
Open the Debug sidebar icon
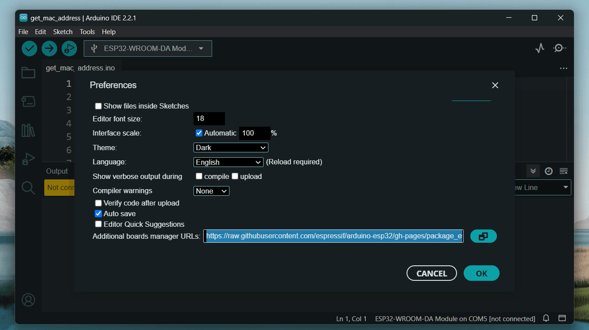(28, 159)
